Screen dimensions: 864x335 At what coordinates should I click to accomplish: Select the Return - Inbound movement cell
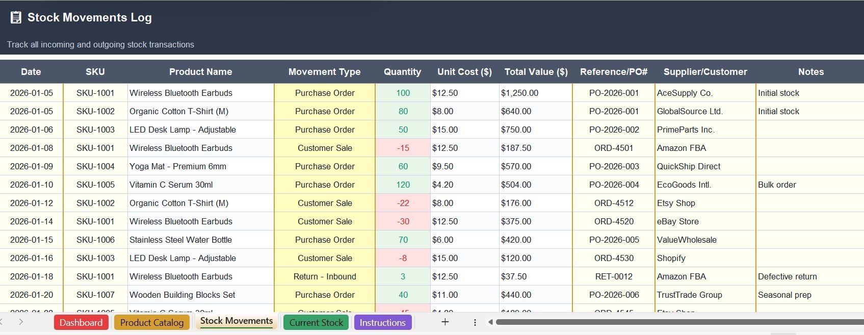(x=325, y=276)
